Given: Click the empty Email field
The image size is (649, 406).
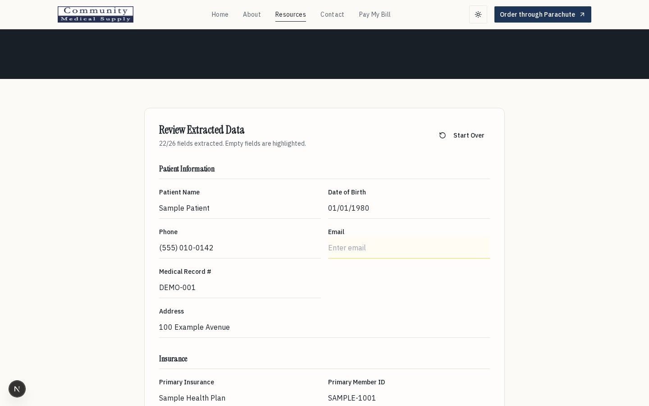Looking at the screenshot, I should point(409,248).
